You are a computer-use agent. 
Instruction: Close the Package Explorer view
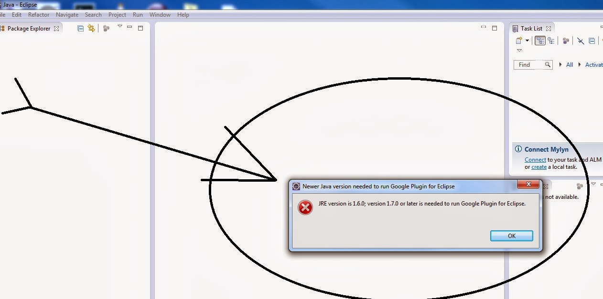[56, 29]
